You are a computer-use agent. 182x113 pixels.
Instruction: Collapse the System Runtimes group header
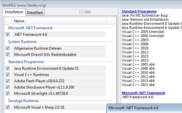tap(22, 42)
